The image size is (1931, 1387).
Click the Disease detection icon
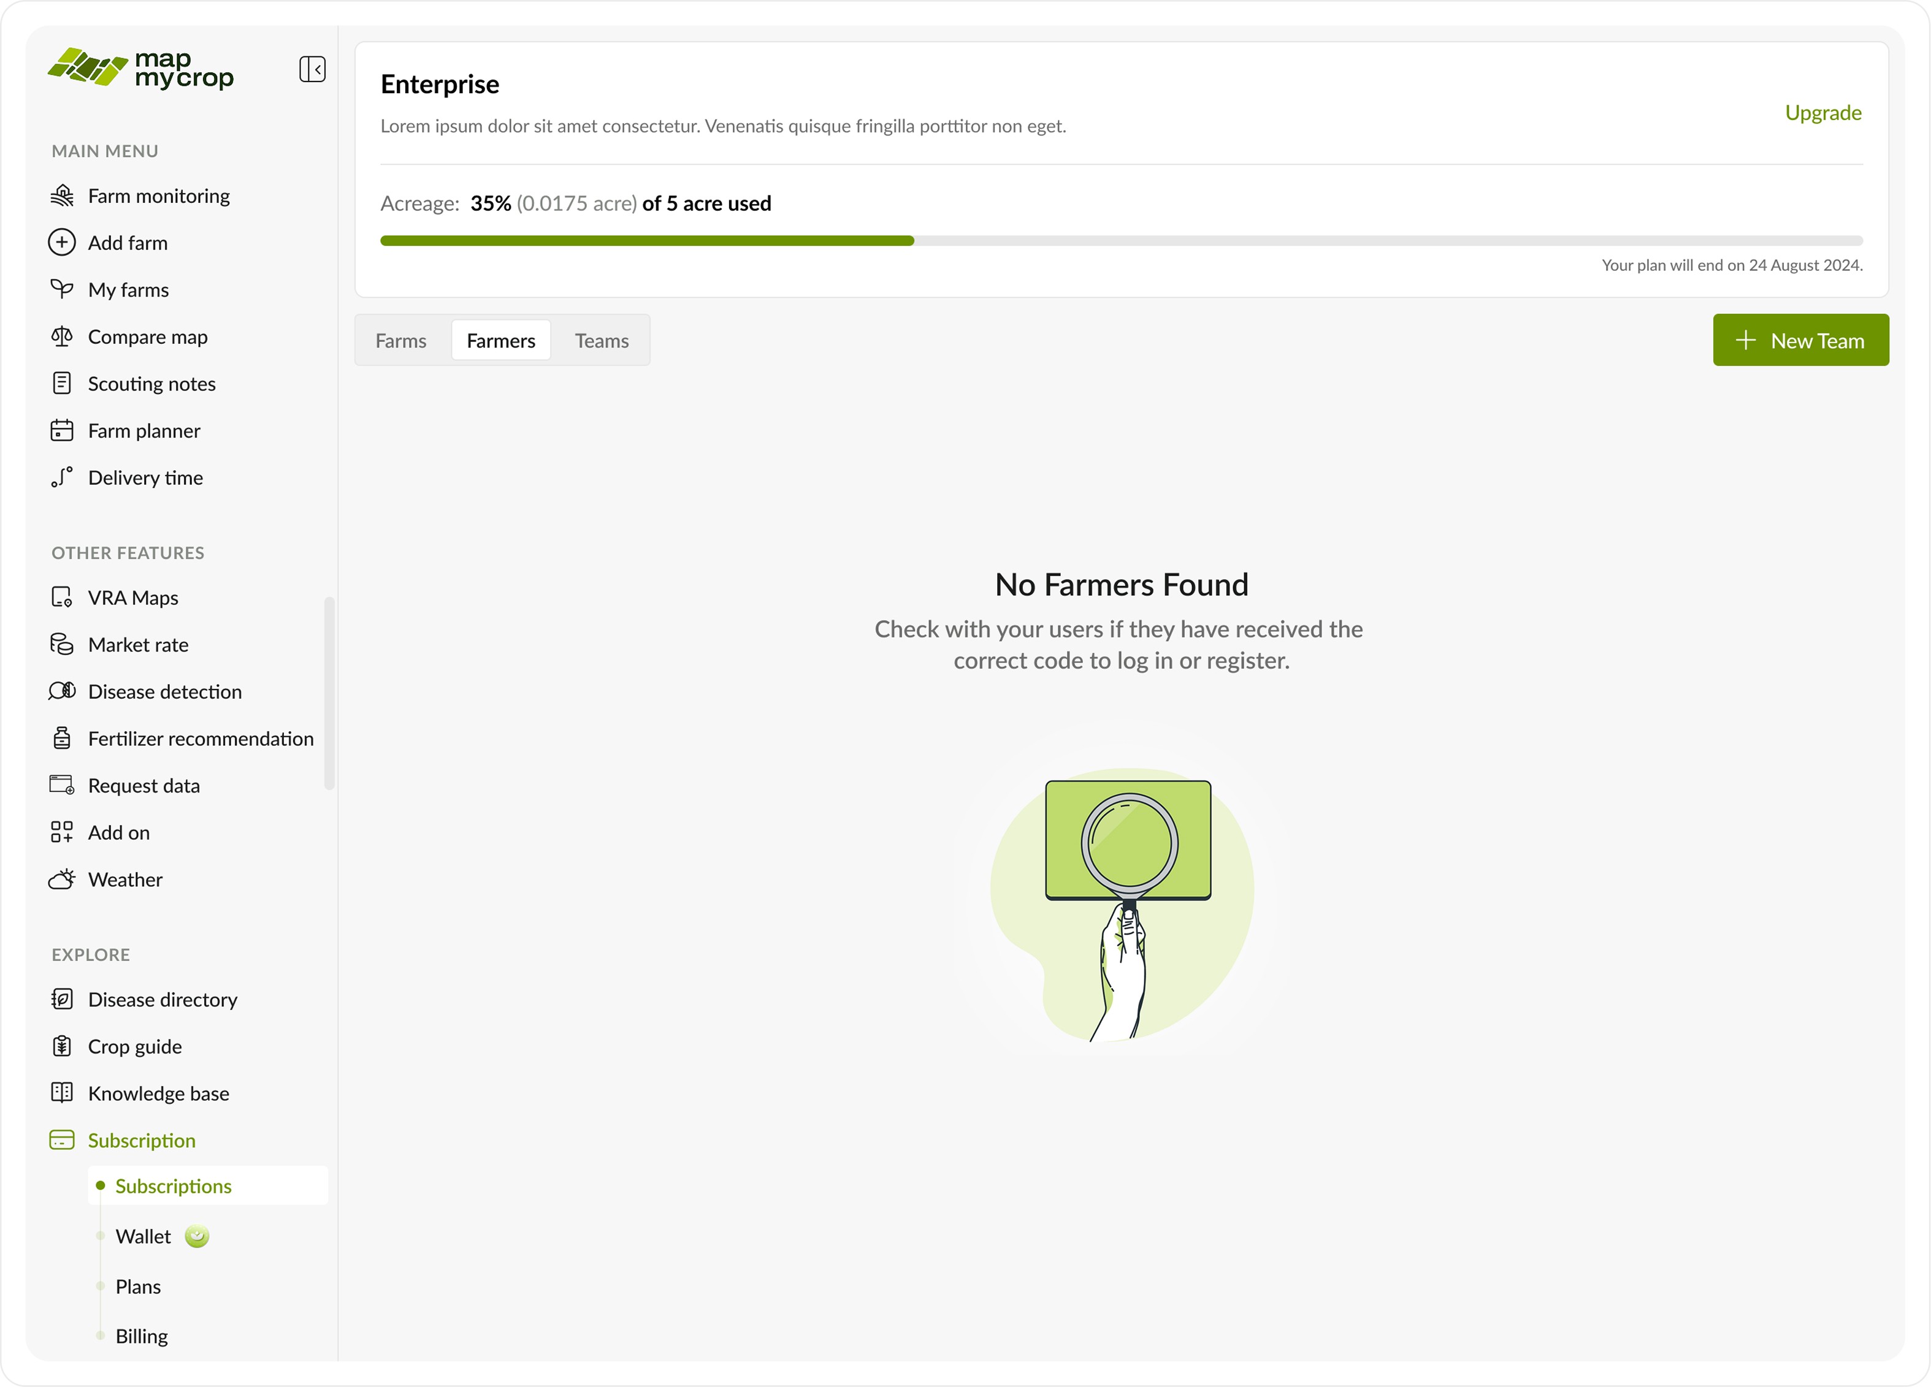(61, 691)
